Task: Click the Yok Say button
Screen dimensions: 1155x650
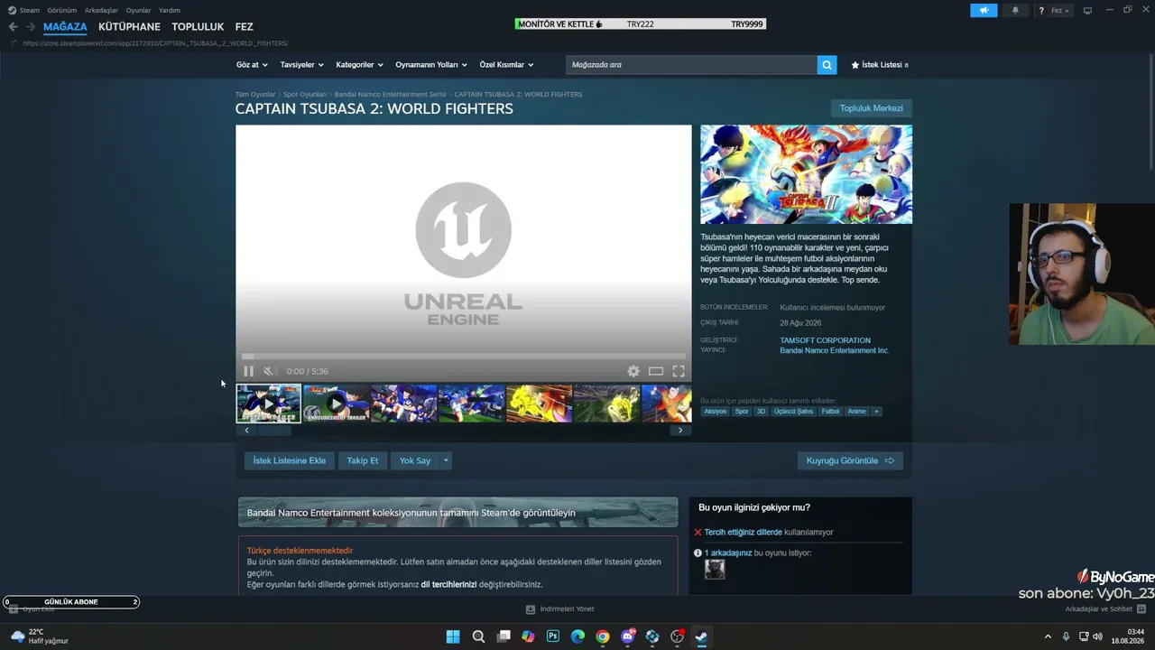Action: coord(415,460)
